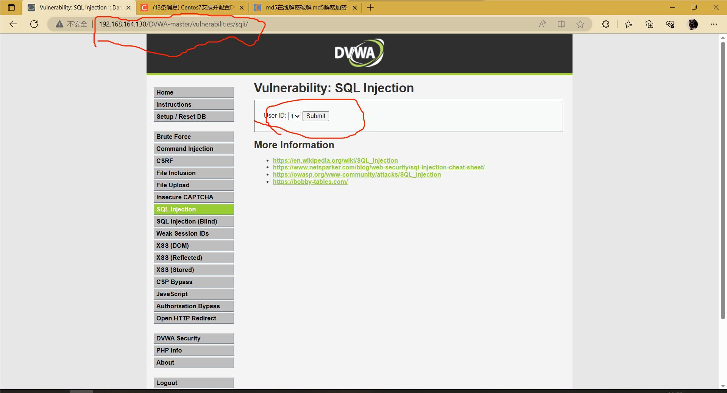Screen dimensions: 727x393
Task: Click the Submit button
Action: click(316, 116)
